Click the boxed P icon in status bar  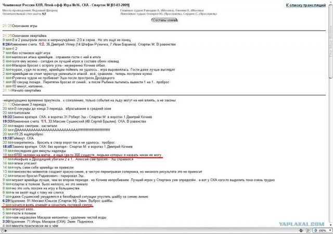[308, 230]
